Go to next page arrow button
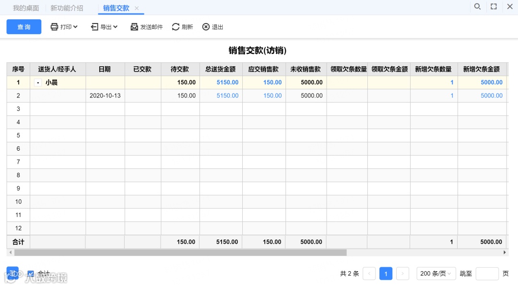The height and width of the screenshot is (287, 518). click(402, 274)
